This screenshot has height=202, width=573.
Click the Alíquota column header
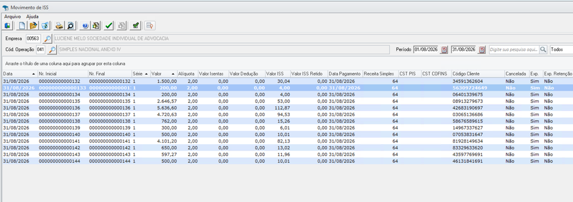pyautogui.click(x=187, y=74)
